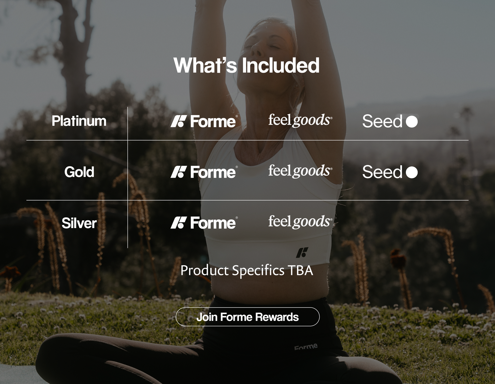Select the Silver tier label
The height and width of the screenshot is (384, 495).
point(79,223)
